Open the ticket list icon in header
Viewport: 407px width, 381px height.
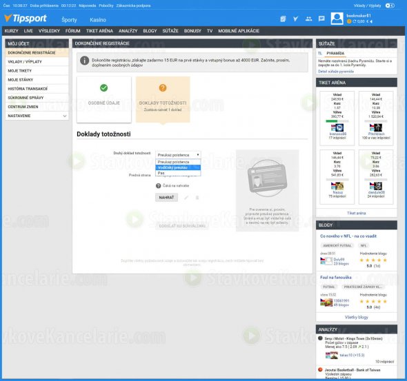click(283, 19)
